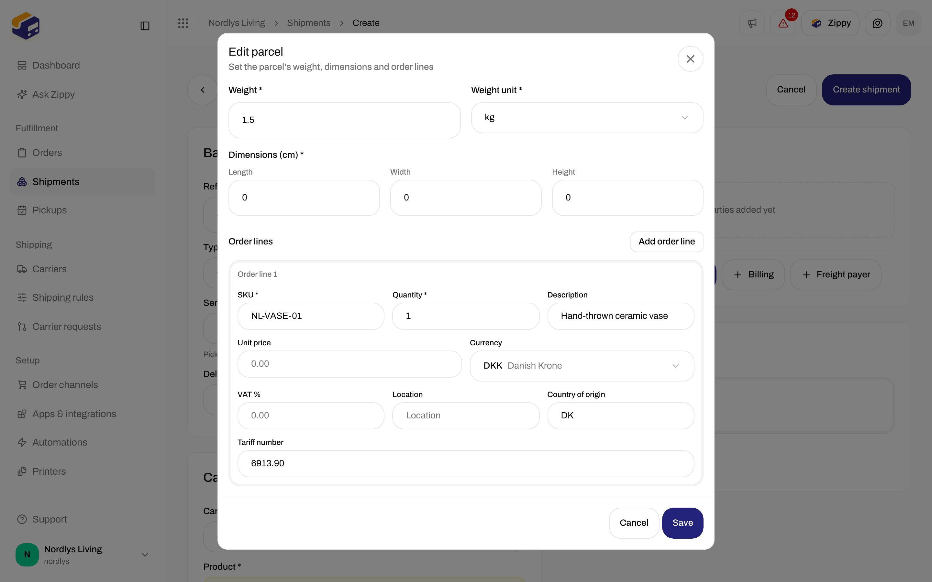Image resolution: width=932 pixels, height=582 pixels.
Task: Open Carriers in the sidebar
Action: click(83, 269)
